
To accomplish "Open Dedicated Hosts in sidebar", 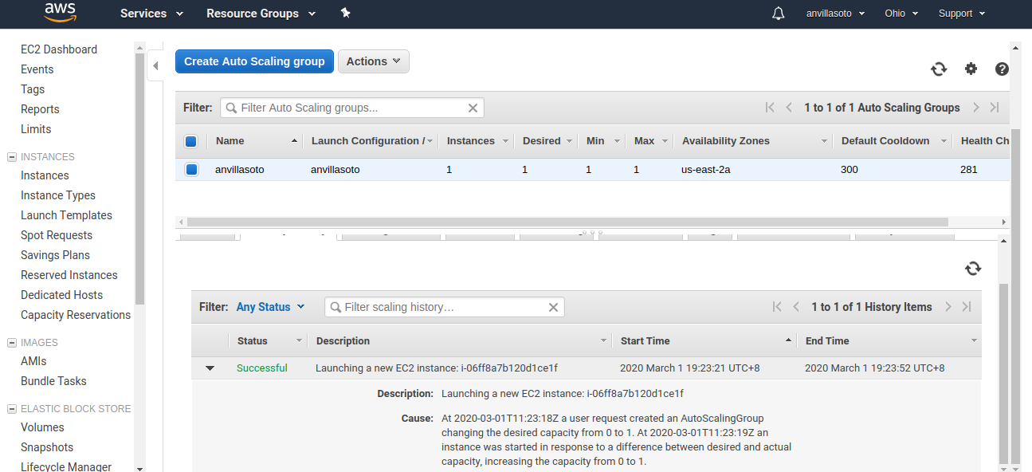I will [x=61, y=295].
